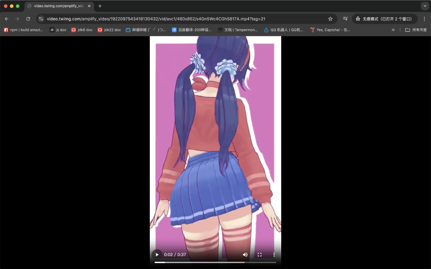The height and width of the screenshot is (269, 431).
Task: Open jdk22 doc bookmark
Action: tap(109, 30)
